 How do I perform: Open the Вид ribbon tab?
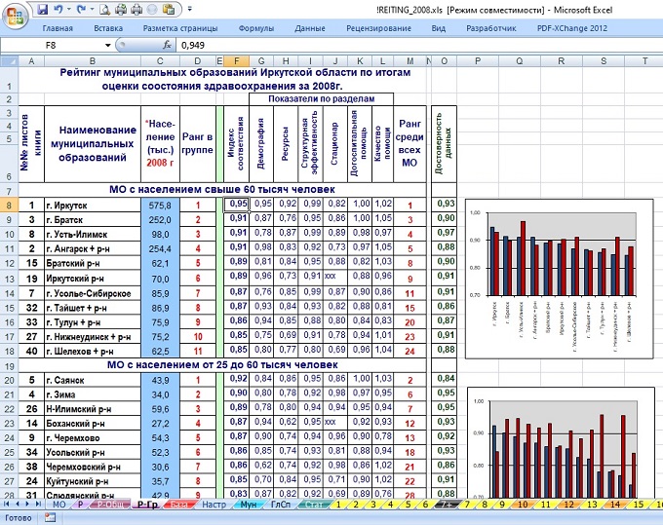coord(439,28)
